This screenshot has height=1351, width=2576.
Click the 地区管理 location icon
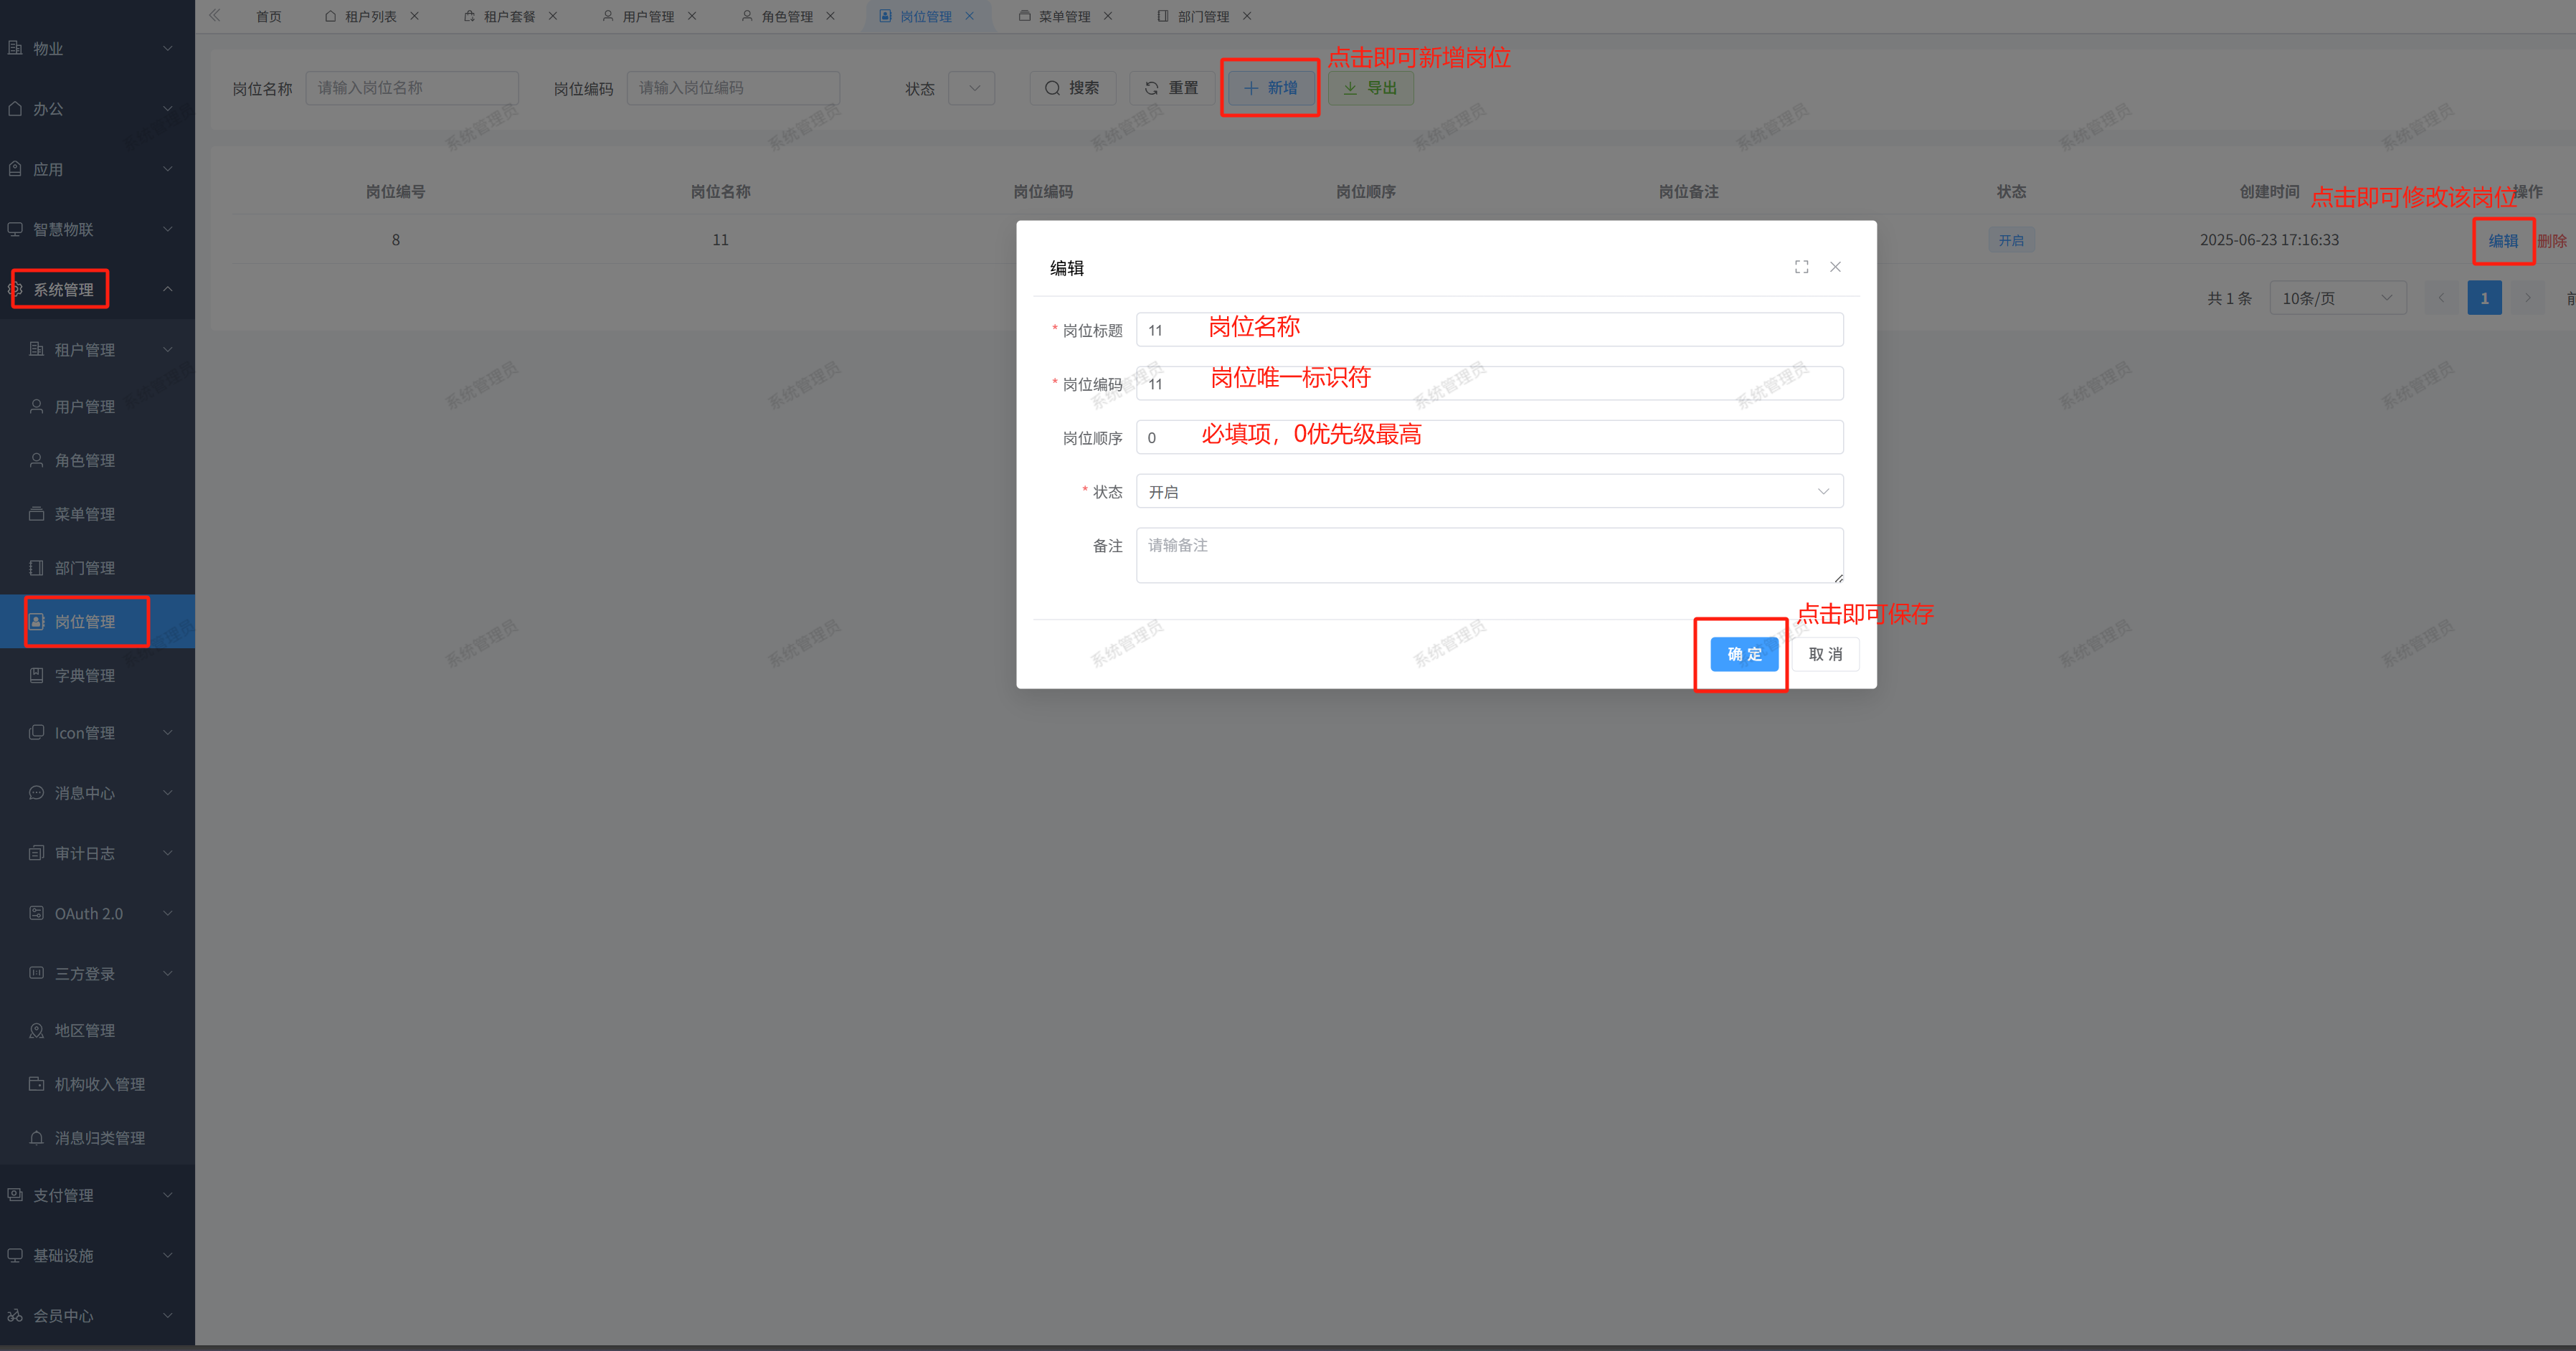coord(37,1031)
